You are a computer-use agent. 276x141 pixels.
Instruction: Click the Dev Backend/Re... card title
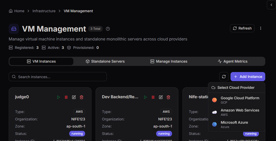pos(120,97)
